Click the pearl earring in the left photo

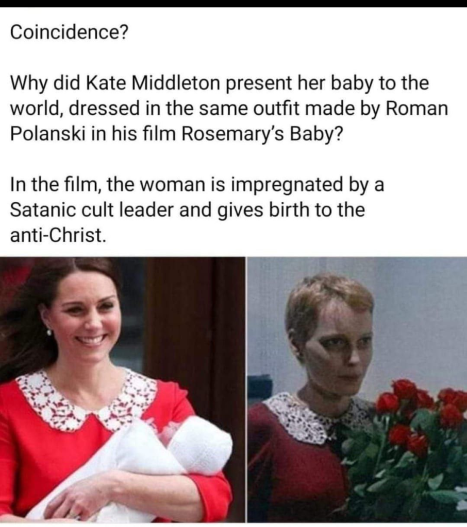pyautogui.click(x=49, y=332)
